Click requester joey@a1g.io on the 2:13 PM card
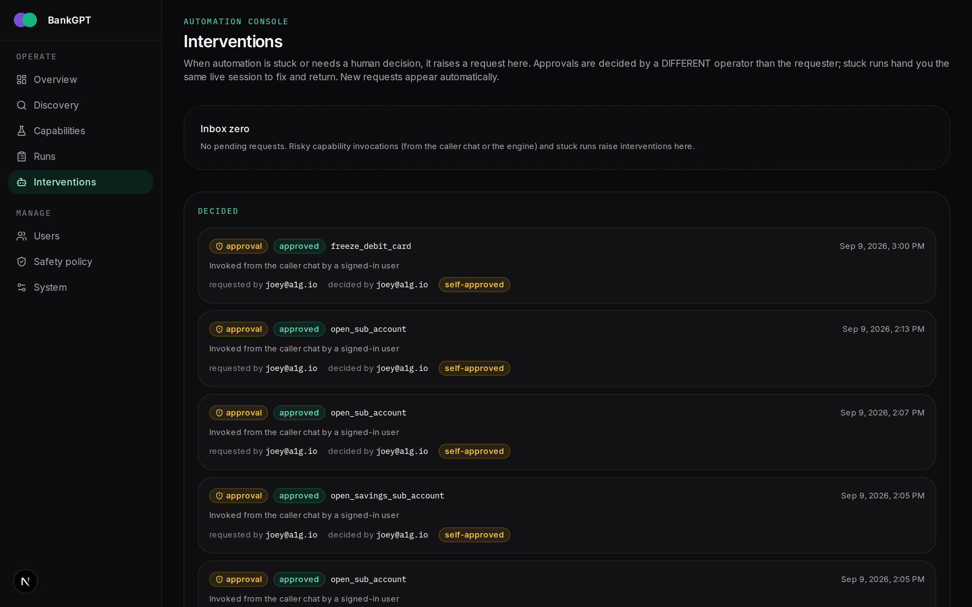 pyautogui.click(x=291, y=368)
